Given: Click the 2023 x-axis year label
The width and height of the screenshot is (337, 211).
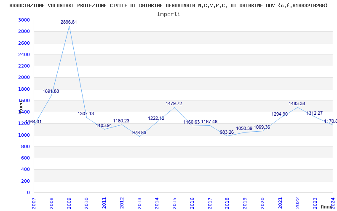Looking at the screenshot, I should pyautogui.click(x=315, y=203).
